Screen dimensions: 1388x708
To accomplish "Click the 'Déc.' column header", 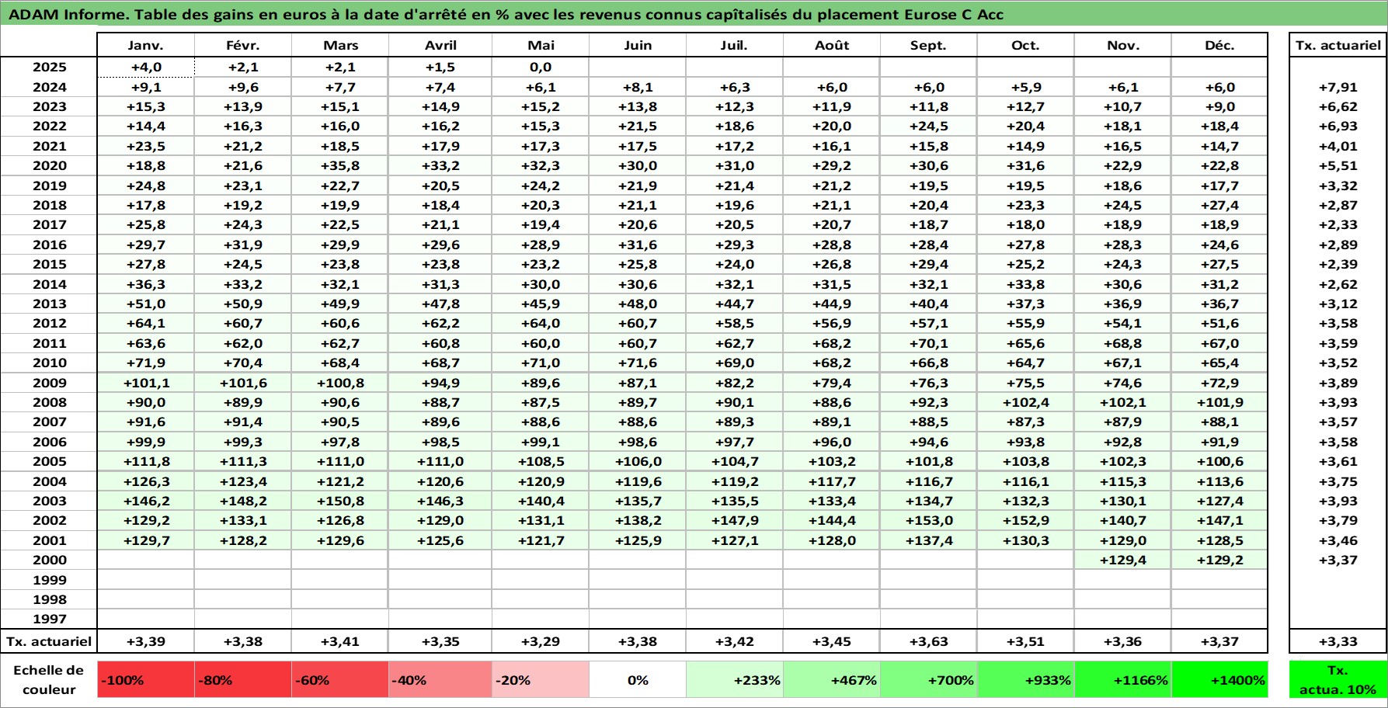I will point(1219,45).
